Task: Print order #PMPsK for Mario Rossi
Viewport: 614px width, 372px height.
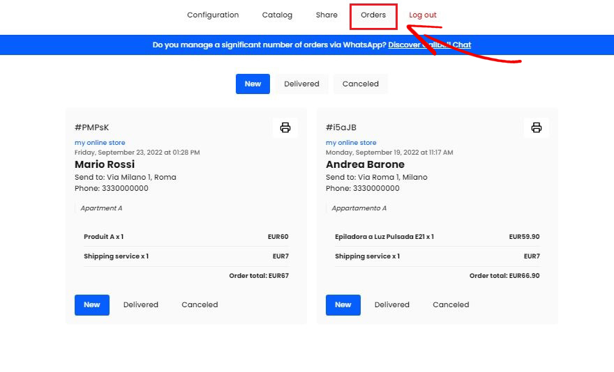Action: pos(285,127)
